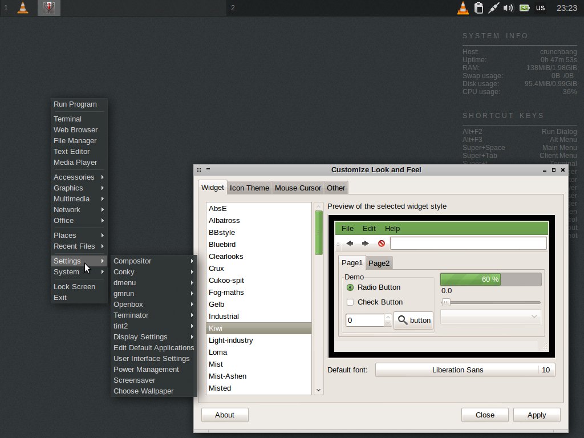Switch to workspace 2 in the panel
The width and height of the screenshot is (584, 438).
(233, 8)
